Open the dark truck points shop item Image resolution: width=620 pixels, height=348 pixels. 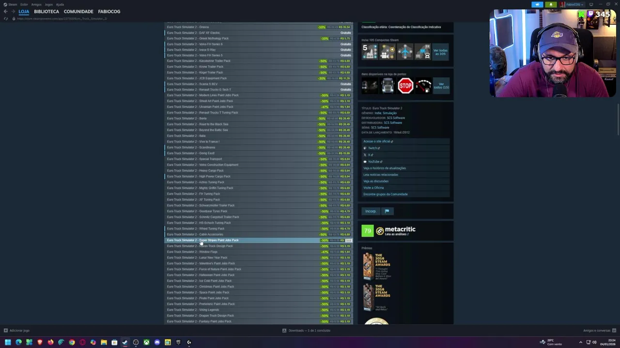(x=370, y=86)
